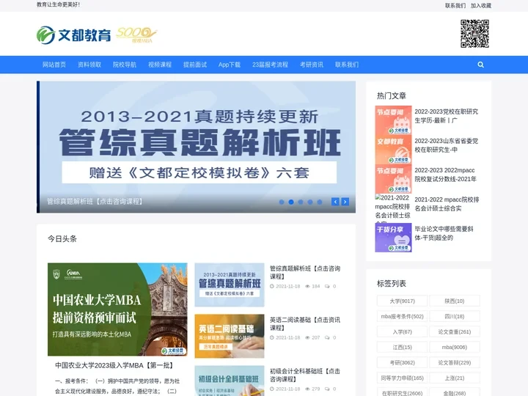Select tag 在职研究生(2606)
Screen dimensions: 528x396
(402, 392)
